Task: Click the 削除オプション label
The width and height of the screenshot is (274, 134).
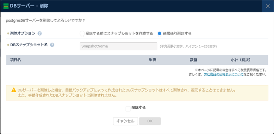Action: 23,33
